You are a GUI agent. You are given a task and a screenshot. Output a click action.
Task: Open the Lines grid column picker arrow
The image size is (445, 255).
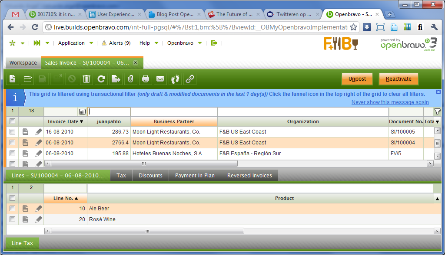coord(437,199)
